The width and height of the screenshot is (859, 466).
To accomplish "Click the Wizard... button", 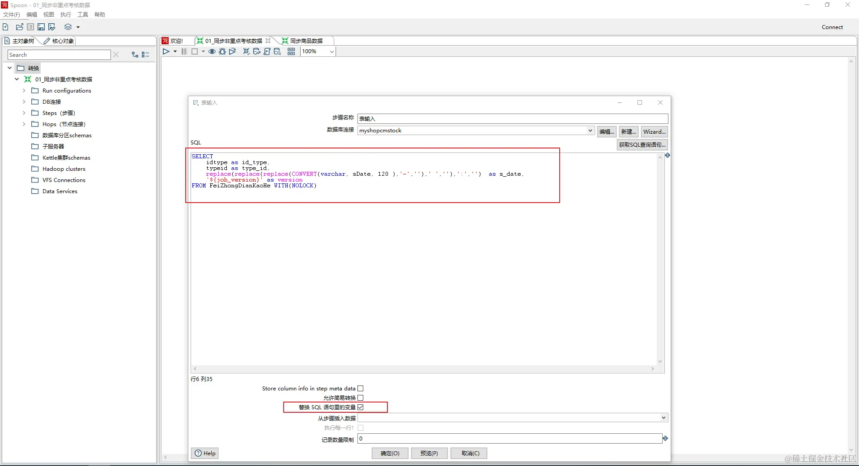I will pos(655,132).
